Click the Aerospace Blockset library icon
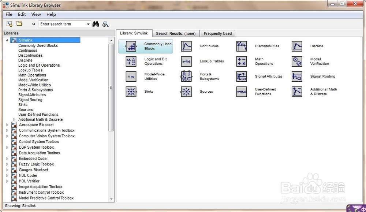366x212 pixels. pyautogui.click(x=14, y=125)
